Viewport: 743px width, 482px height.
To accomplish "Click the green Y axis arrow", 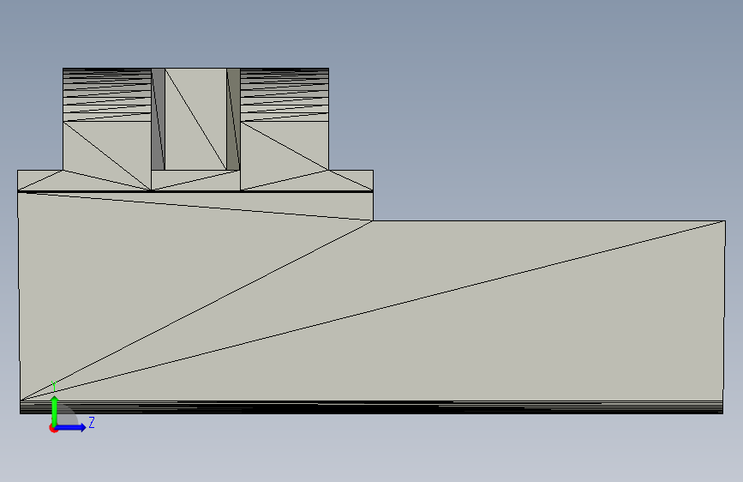I will tap(55, 410).
